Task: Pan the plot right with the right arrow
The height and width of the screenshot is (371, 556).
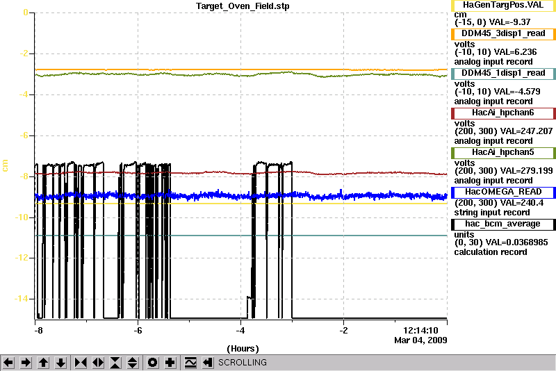Action: tap(26, 363)
